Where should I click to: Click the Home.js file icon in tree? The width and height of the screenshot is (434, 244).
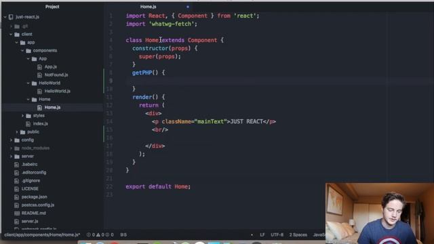pyautogui.click(x=39, y=108)
